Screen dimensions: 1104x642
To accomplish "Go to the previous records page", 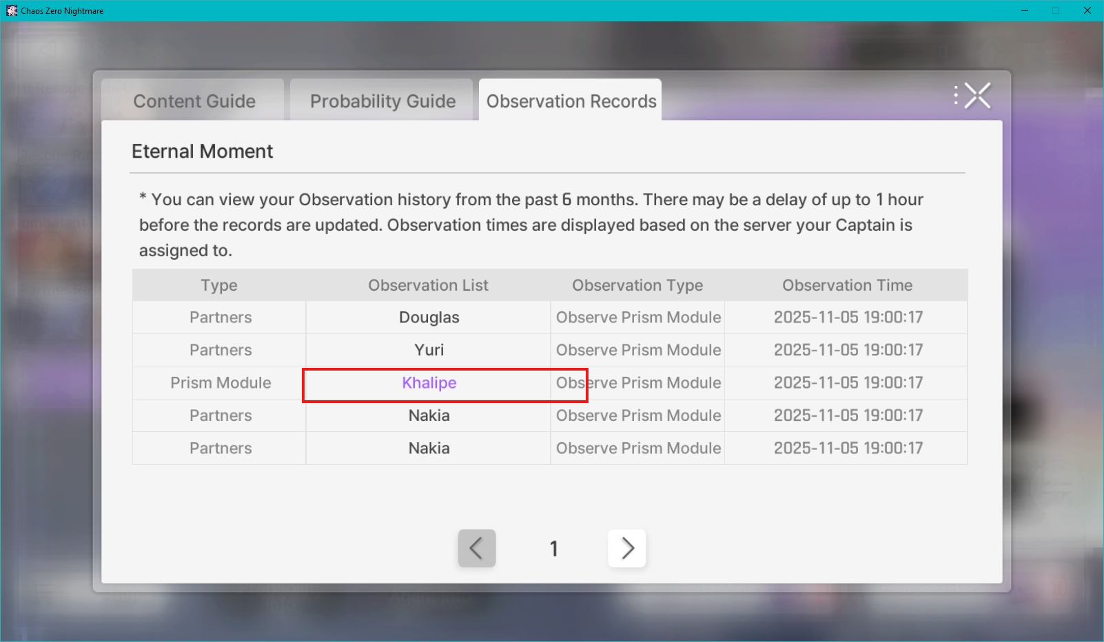I will (x=476, y=548).
